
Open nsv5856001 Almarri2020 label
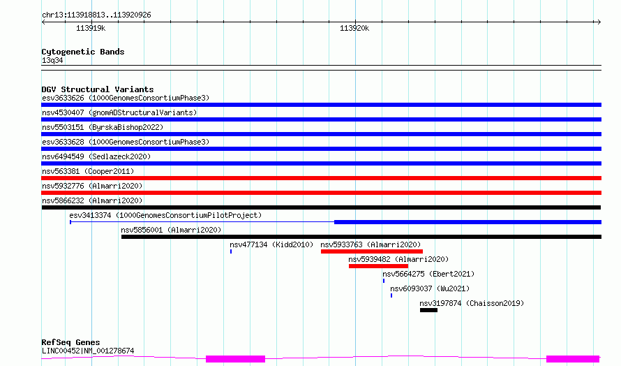point(171,230)
